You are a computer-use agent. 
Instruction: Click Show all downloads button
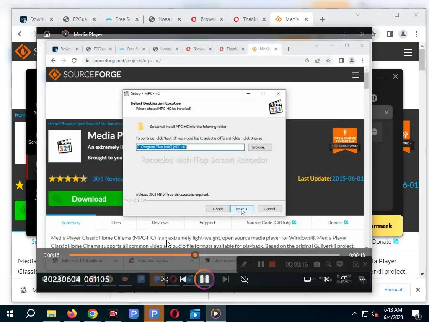(394, 290)
